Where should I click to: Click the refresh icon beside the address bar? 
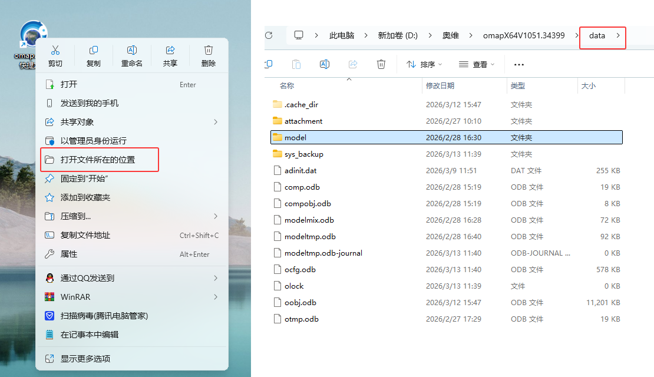coord(269,35)
